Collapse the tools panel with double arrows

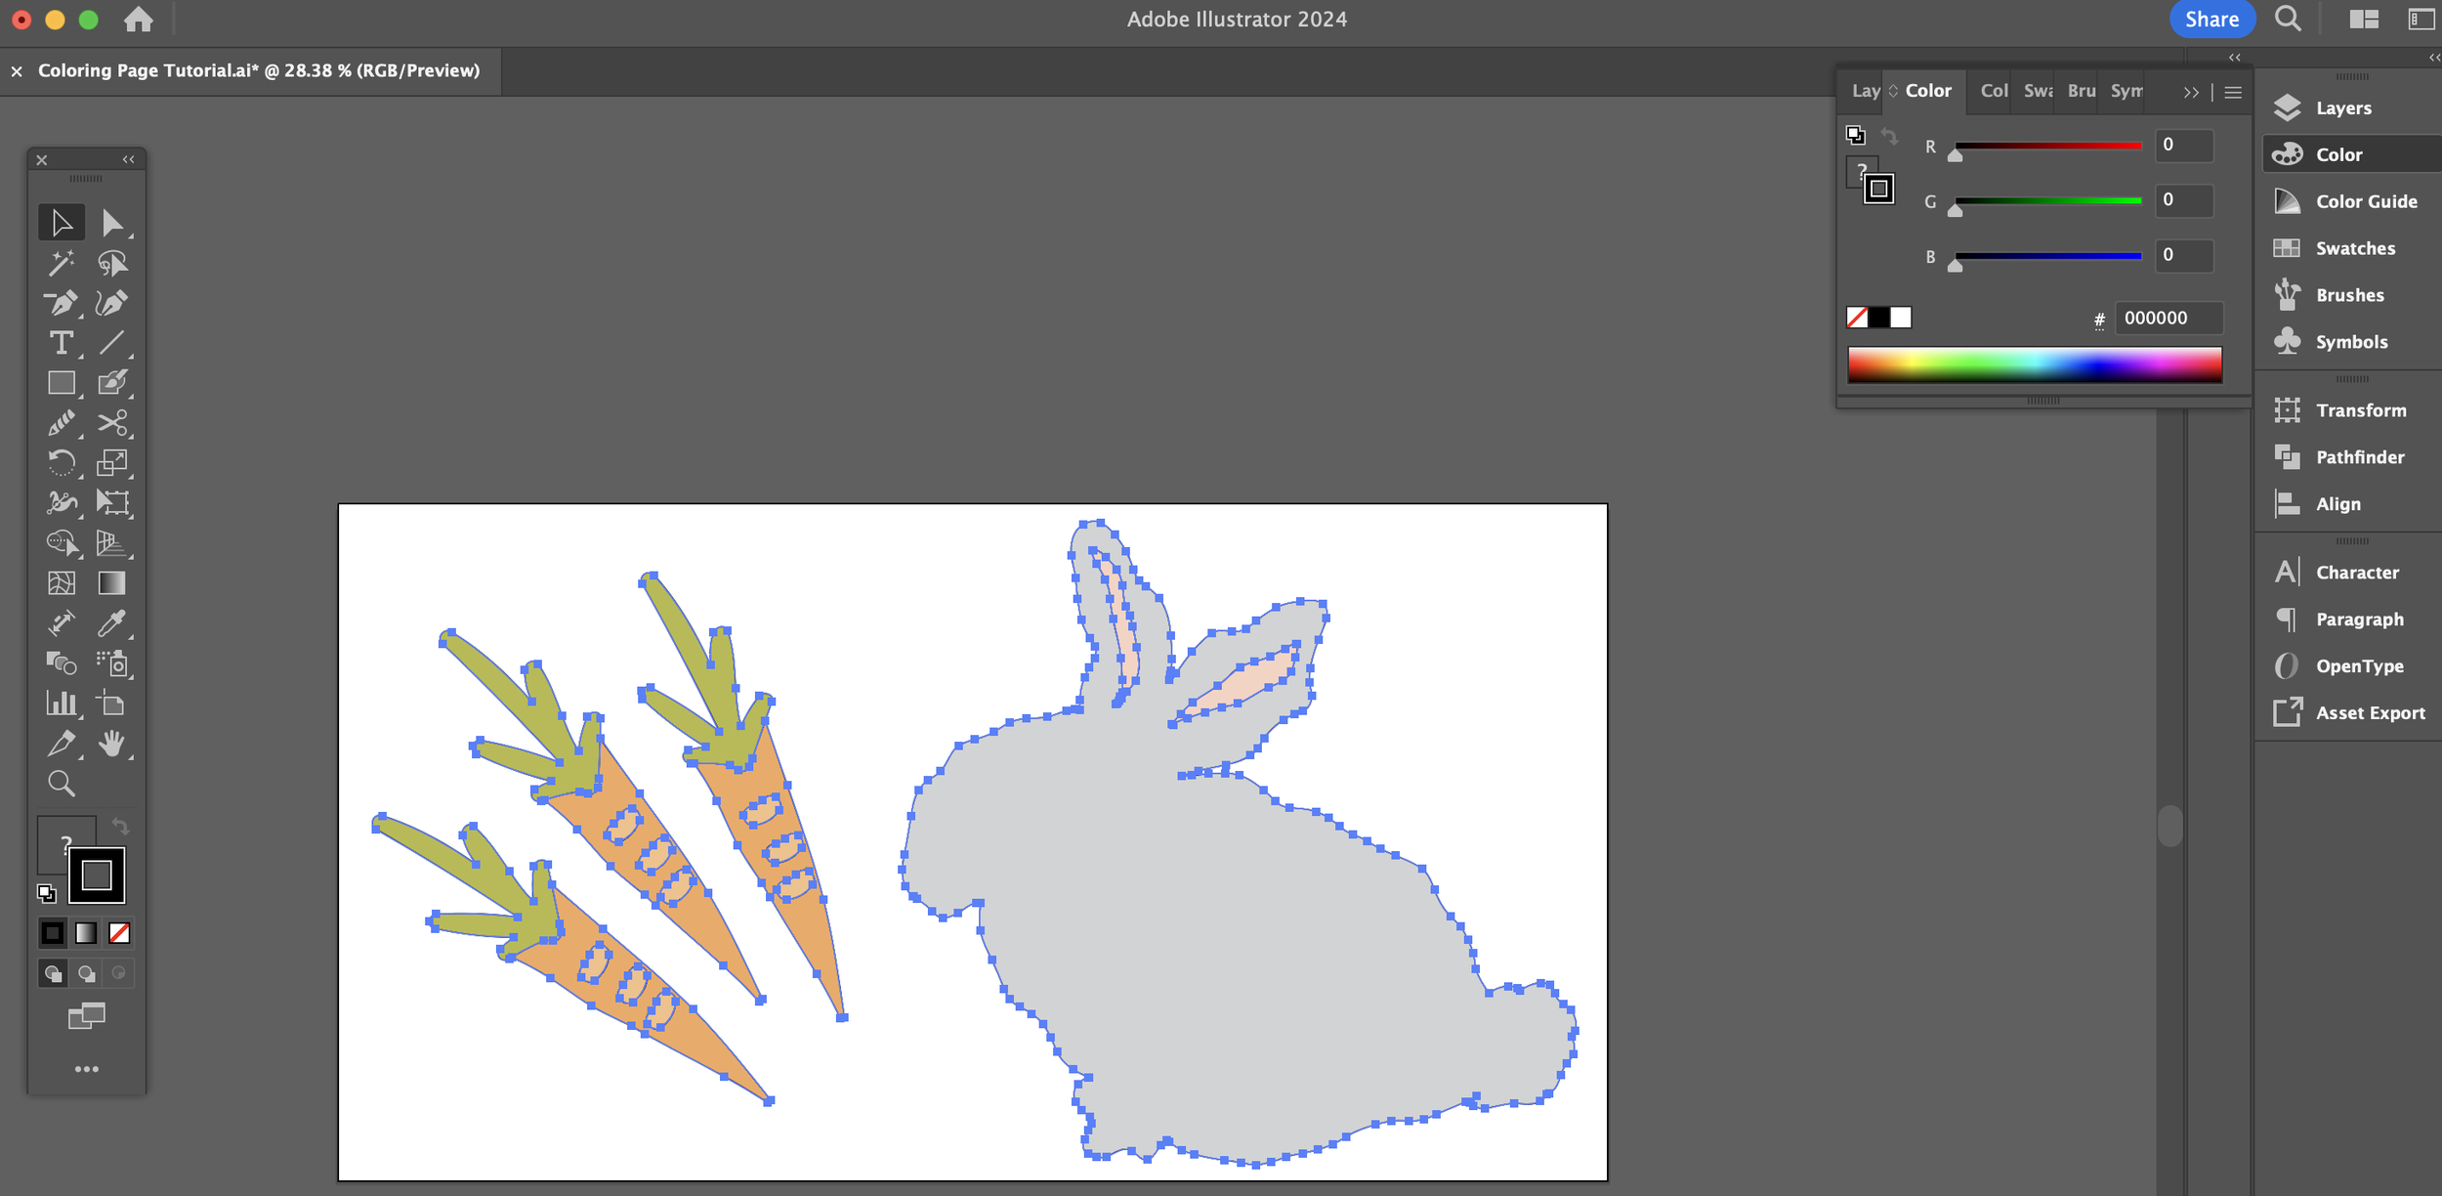tap(128, 159)
